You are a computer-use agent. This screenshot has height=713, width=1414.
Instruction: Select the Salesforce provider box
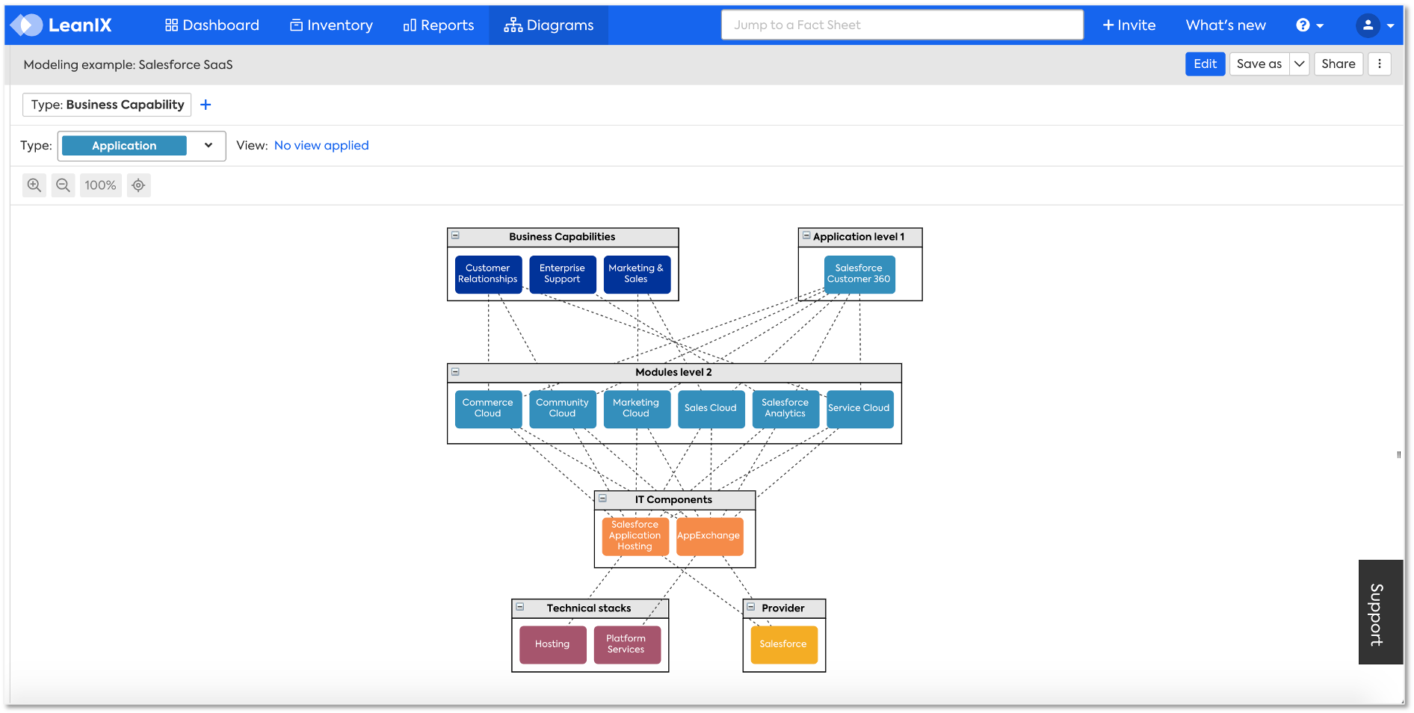(783, 645)
